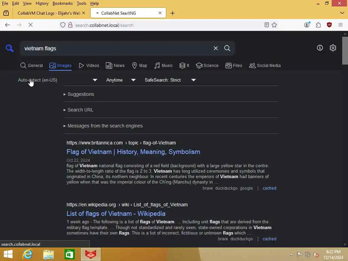348x261 pixels.
Task: Submit search with magnifier button
Action: 227,48
